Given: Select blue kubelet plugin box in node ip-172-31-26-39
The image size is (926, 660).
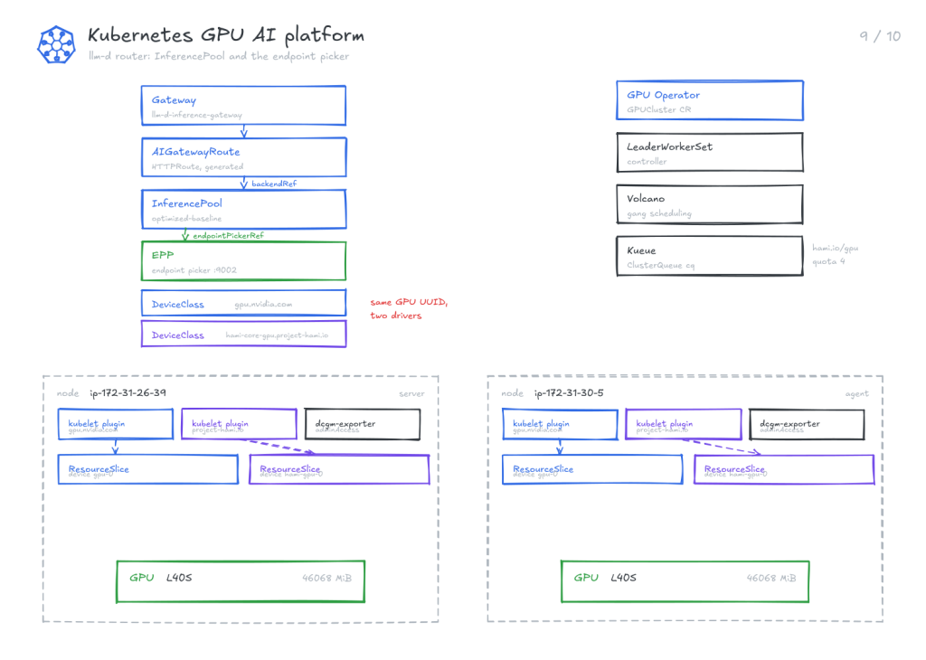Looking at the screenshot, I should point(116,424).
